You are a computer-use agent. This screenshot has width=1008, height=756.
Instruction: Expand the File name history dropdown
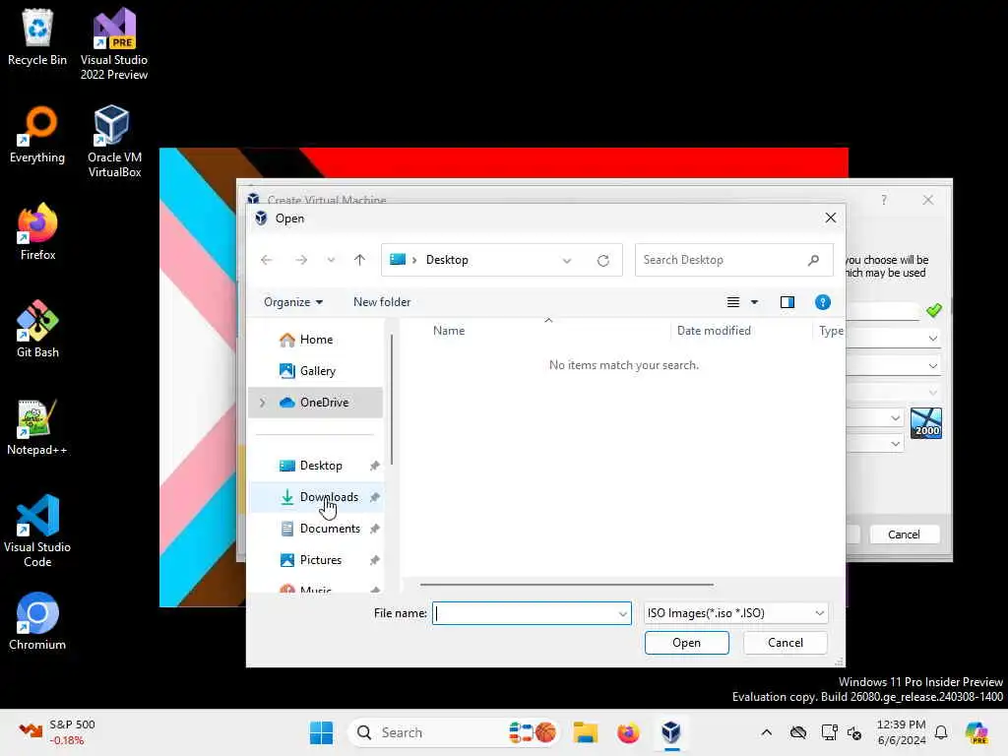(x=622, y=613)
